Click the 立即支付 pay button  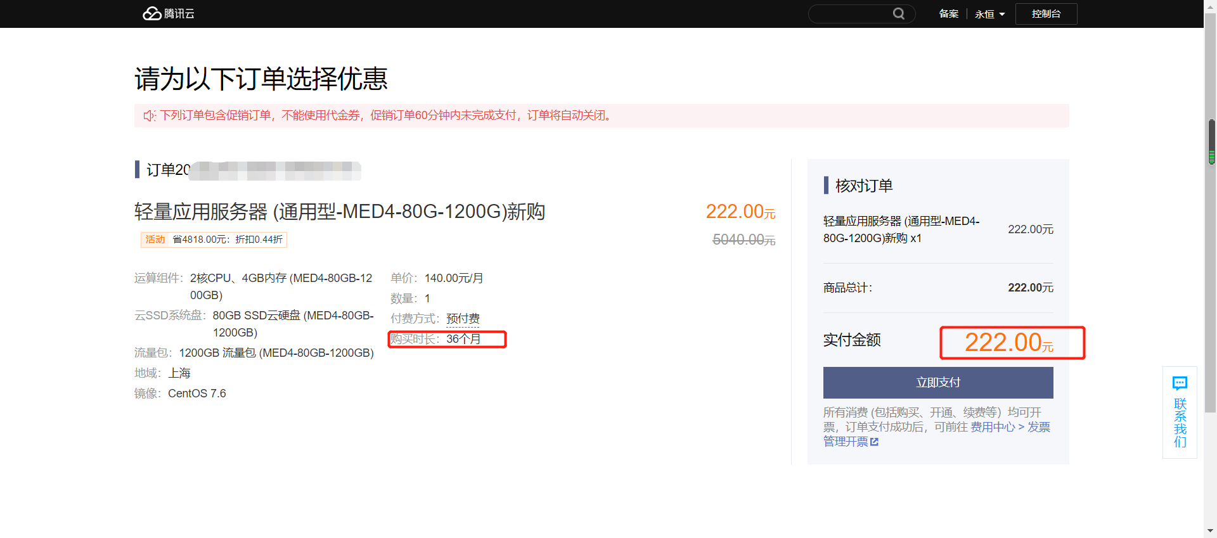(x=938, y=382)
